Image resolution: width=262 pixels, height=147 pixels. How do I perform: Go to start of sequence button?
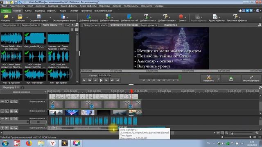pos(84,80)
